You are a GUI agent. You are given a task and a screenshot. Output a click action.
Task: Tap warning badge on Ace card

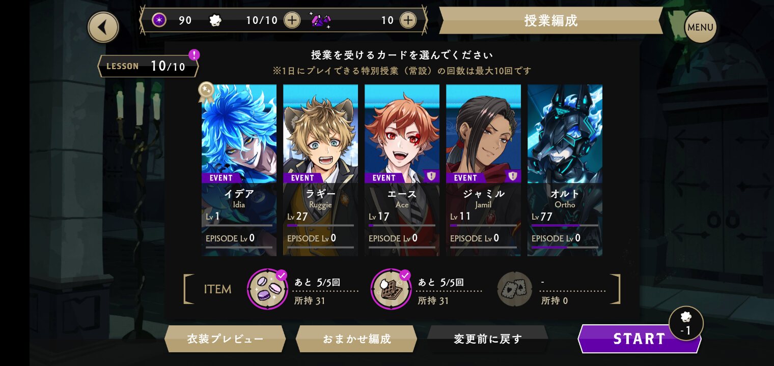pos(431,176)
